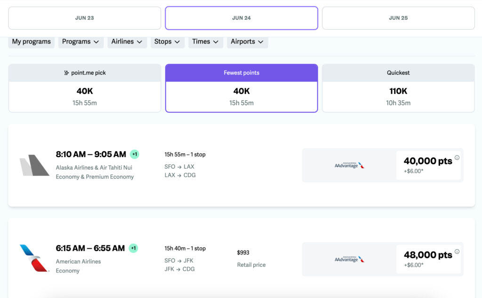Expand the Programs filter dropdown
The height and width of the screenshot is (298, 482).
[x=80, y=42]
